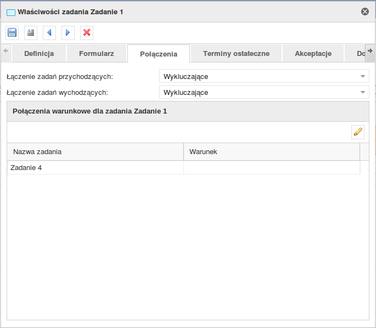The image size is (376, 328).
Task: Click the text formatting icon in toolbar
Action: coord(31,33)
